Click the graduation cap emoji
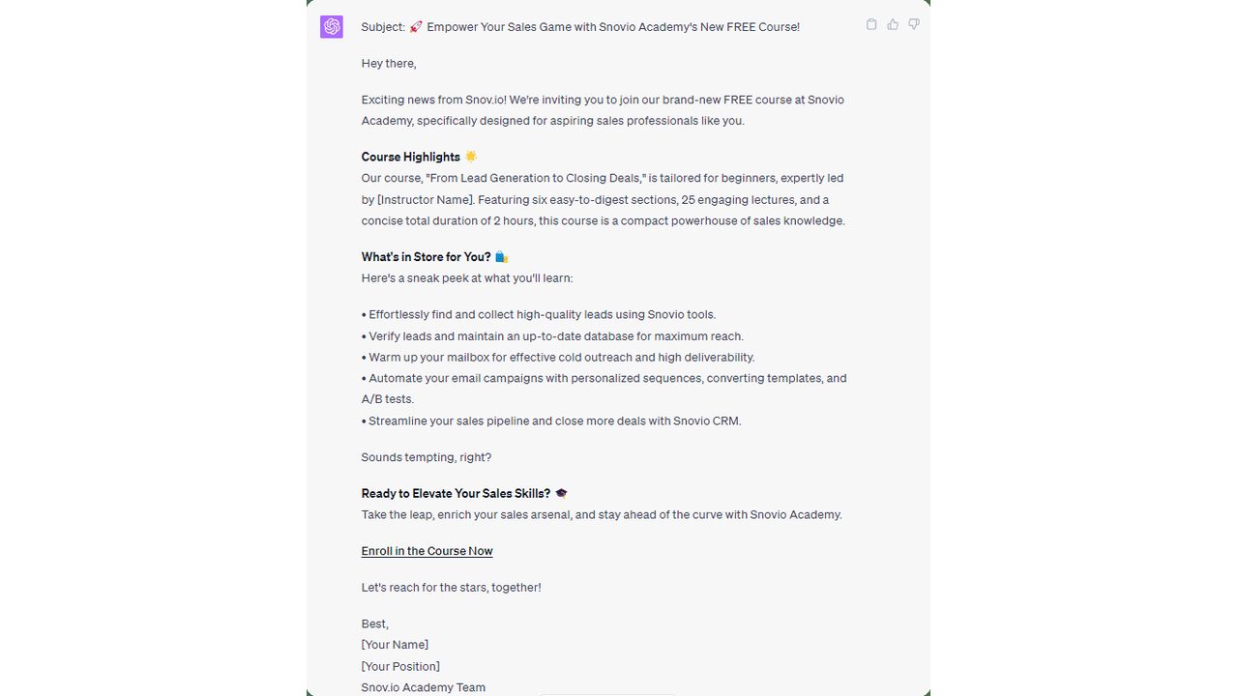 tap(561, 493)
